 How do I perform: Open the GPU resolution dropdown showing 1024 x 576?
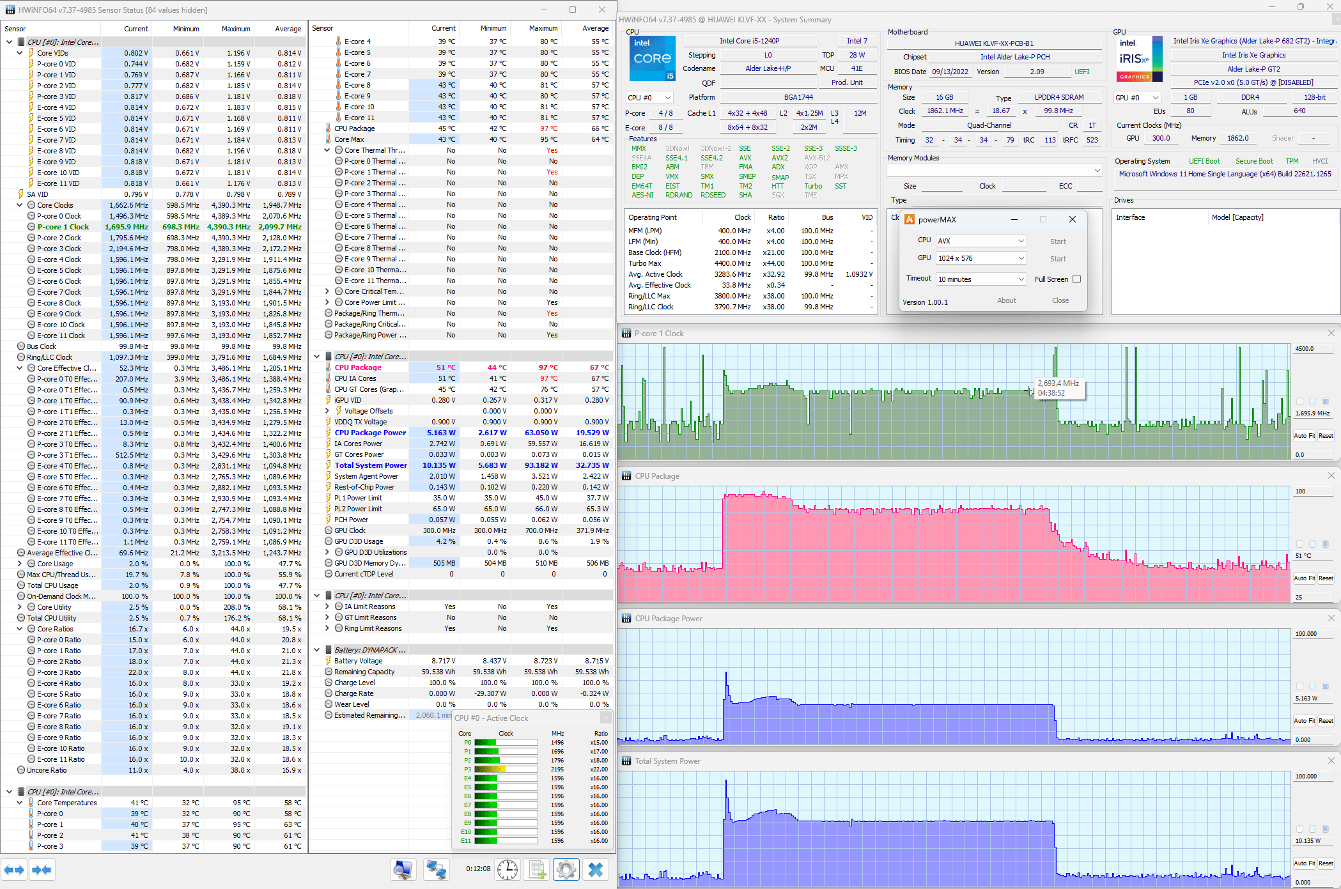(981, 258)
